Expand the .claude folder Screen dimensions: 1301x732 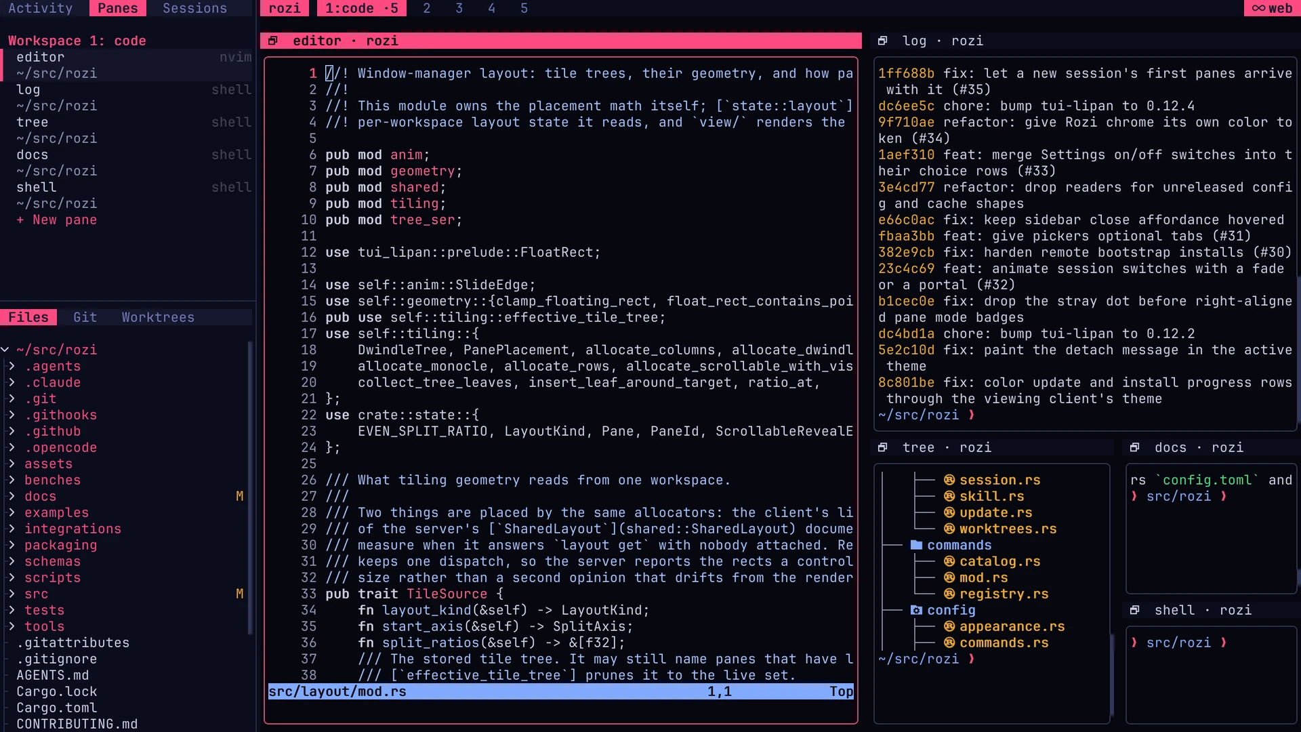[12, 382]
